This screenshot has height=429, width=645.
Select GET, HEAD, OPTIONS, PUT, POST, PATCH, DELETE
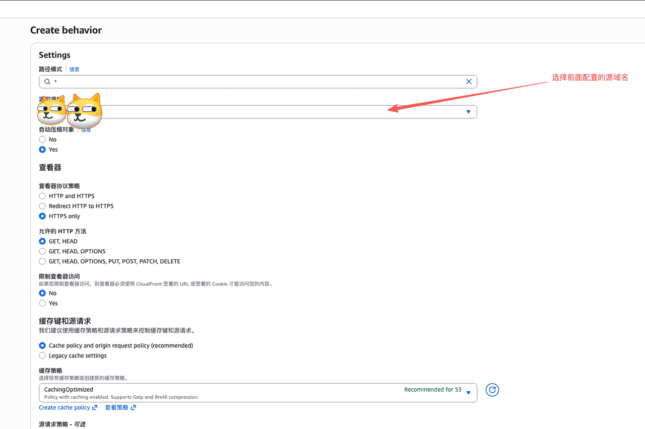(42, 261)
